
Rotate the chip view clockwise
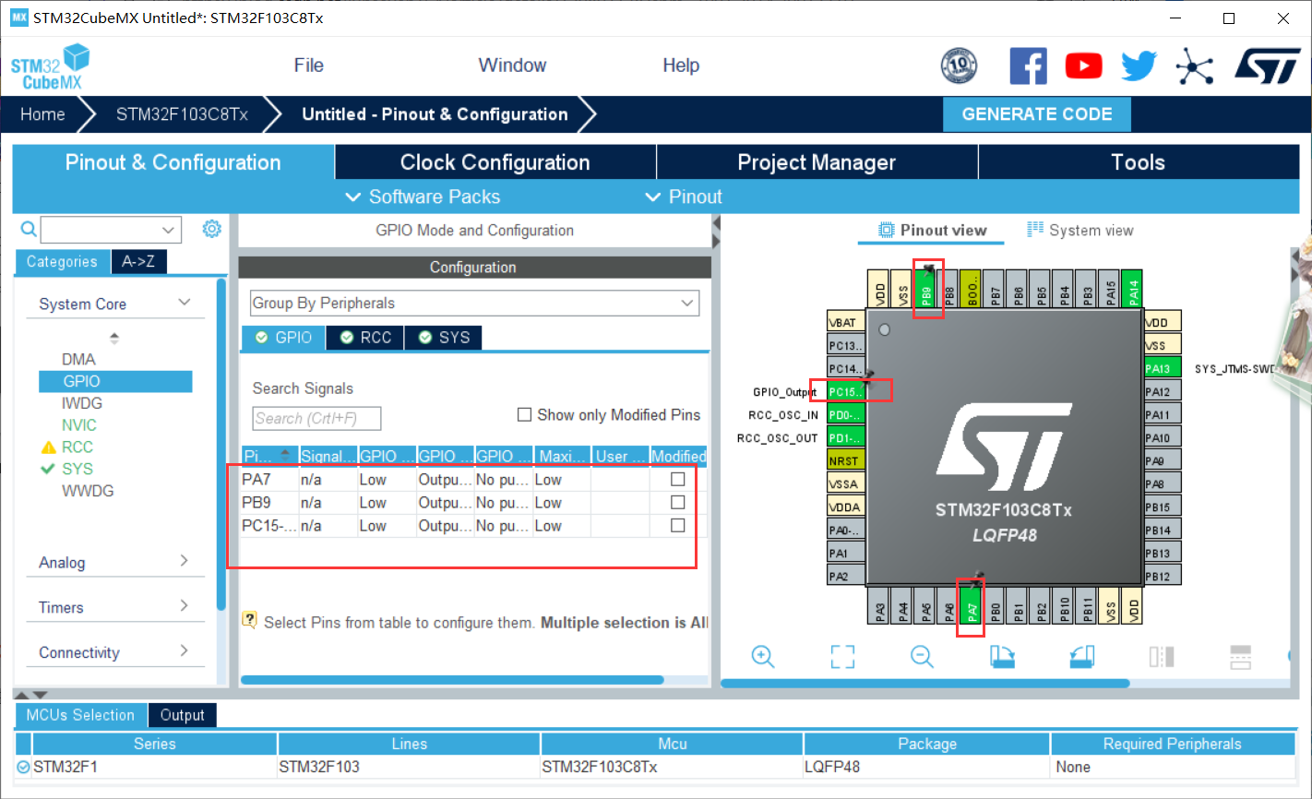(x=1002, y=656)
